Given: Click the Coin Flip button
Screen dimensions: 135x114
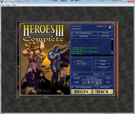Looking at the screenshot, I should click(x=103, y=61).
